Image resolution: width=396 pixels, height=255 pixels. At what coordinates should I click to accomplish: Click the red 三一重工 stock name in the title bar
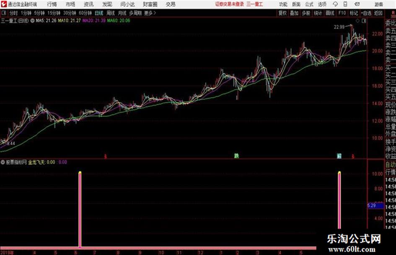[x=255, y=4]
